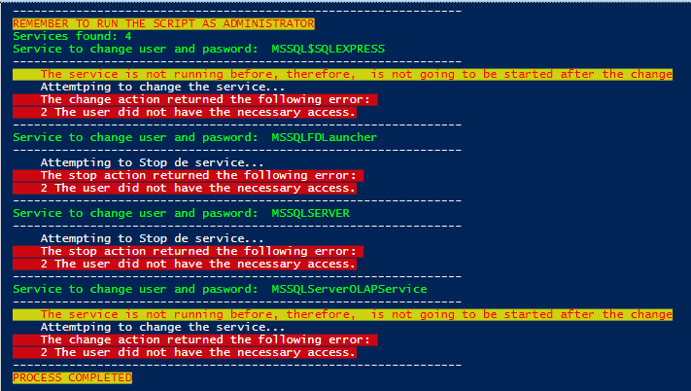
Task: Click first 'Attemtping to change the service...' line
Action: 162,87
